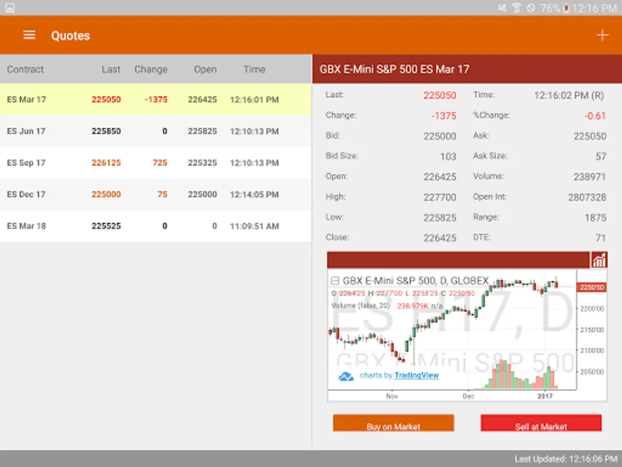The height and width of the screenshot is (467, 622).
Task: Tap the %Change value -0.61
Action: [596, 116]
